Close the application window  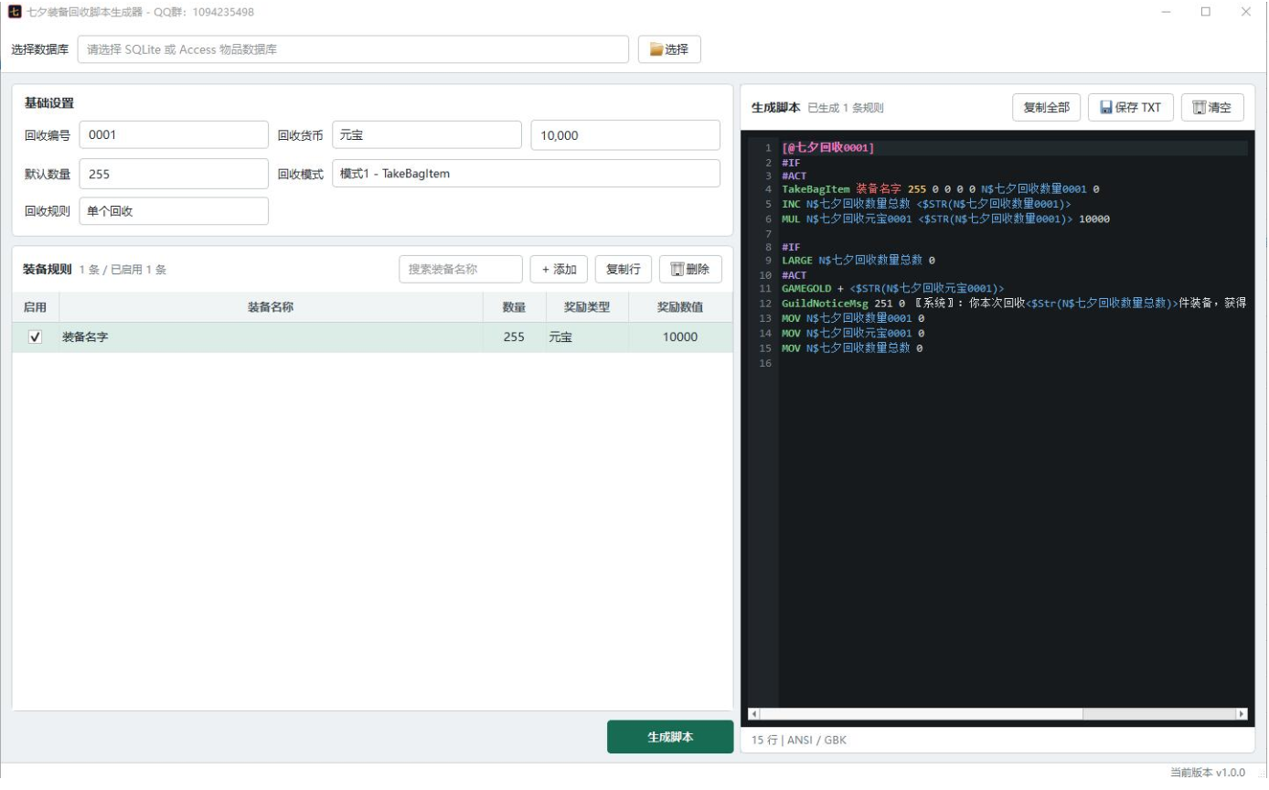1246,12
